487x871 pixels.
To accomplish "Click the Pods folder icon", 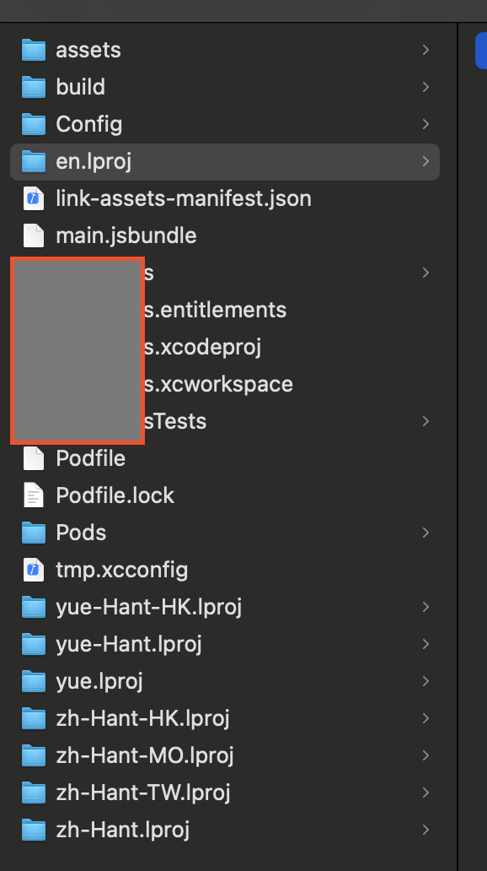I will coord(33,533).
